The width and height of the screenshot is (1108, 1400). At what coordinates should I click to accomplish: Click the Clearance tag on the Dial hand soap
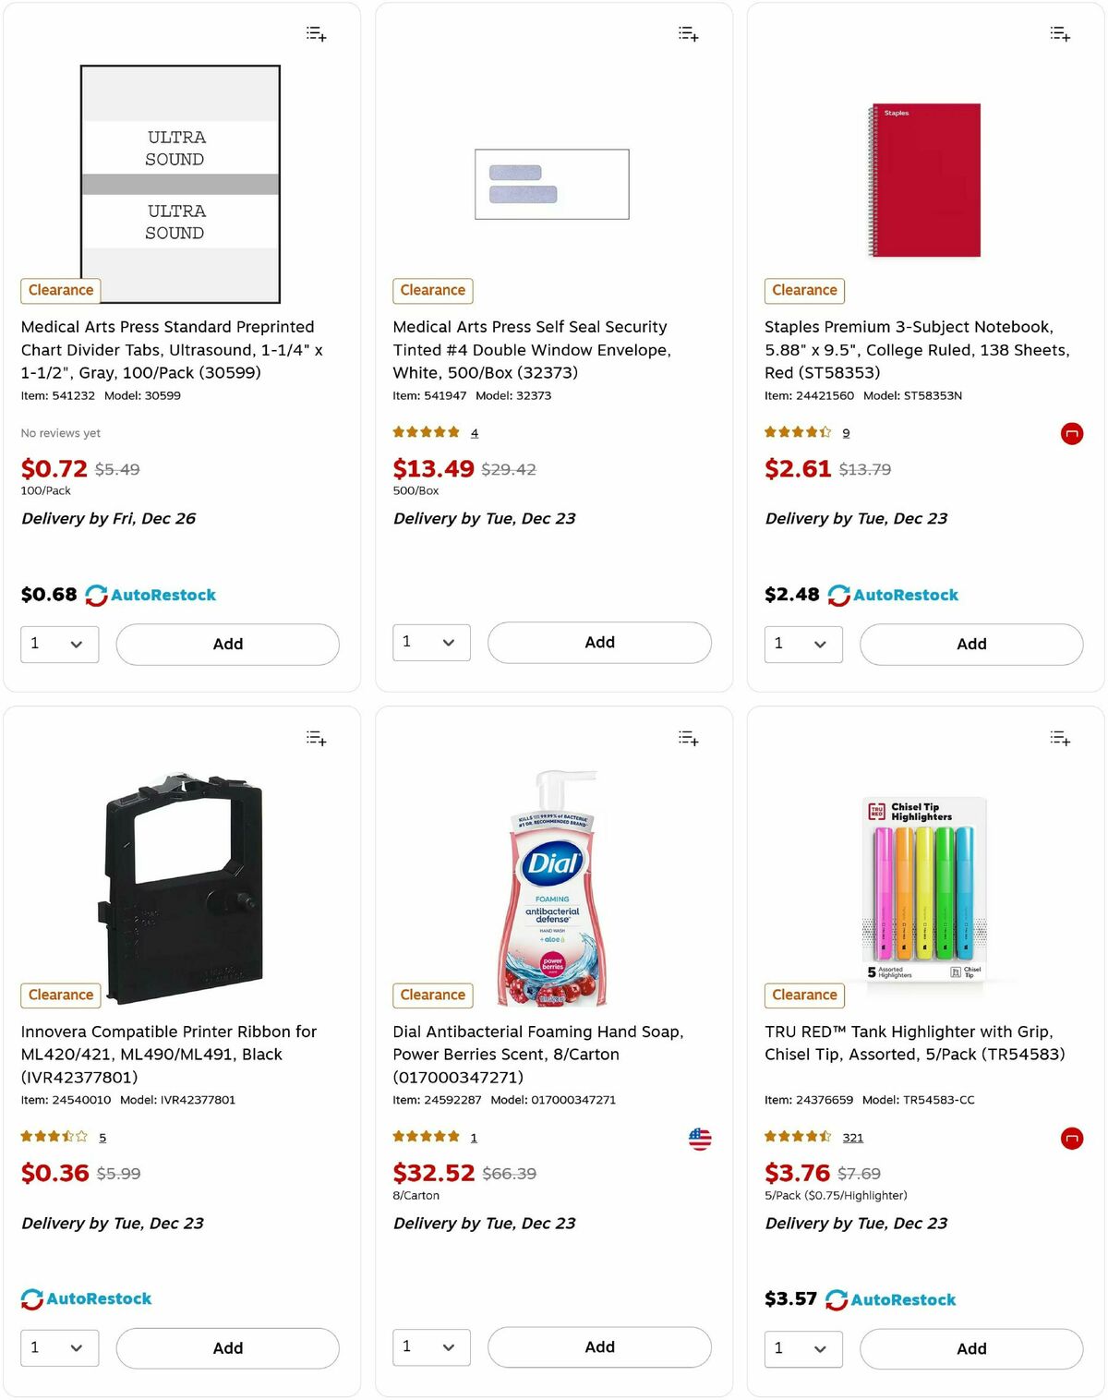pyautogui.click(x=432, y=995)
